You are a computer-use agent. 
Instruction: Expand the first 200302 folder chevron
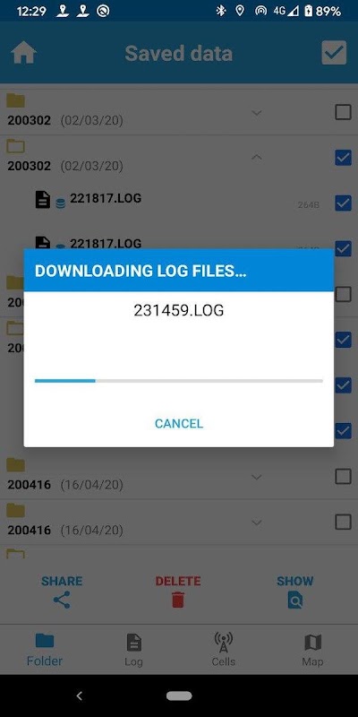[x=257, y=113]
